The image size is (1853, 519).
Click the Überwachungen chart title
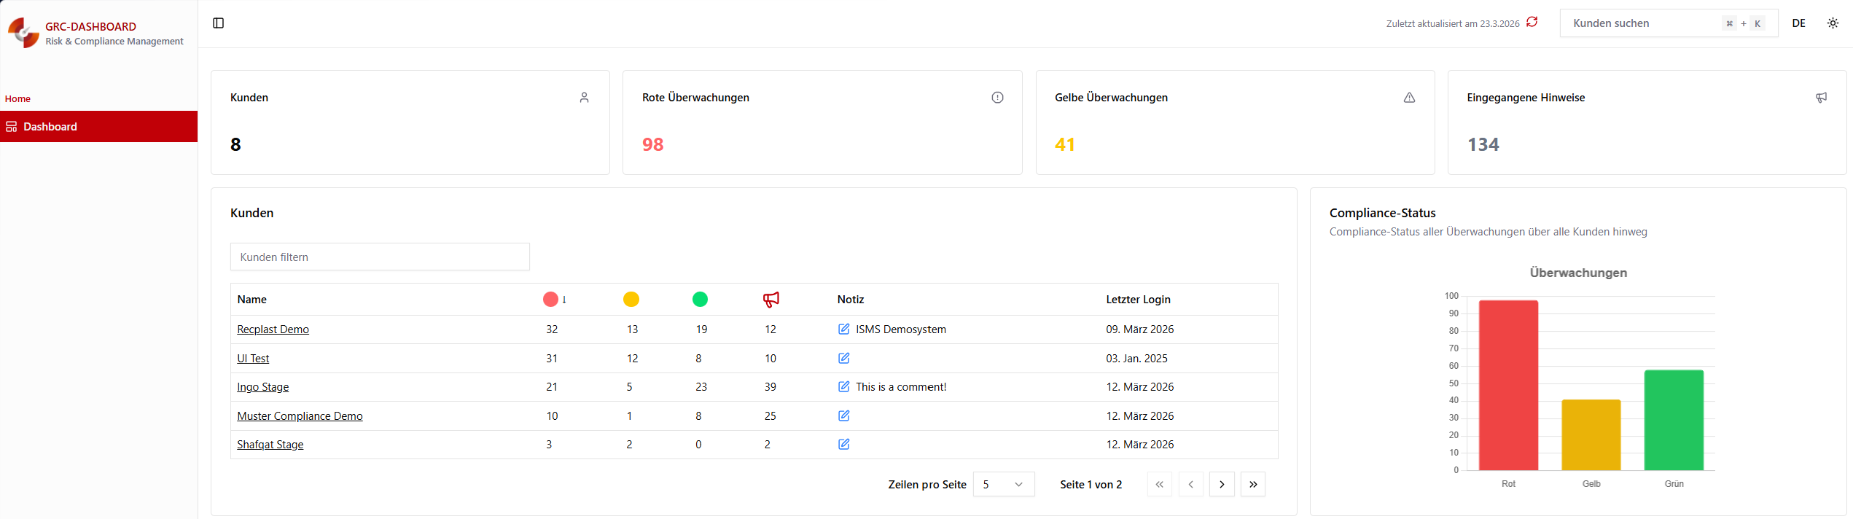[1578, 273]
